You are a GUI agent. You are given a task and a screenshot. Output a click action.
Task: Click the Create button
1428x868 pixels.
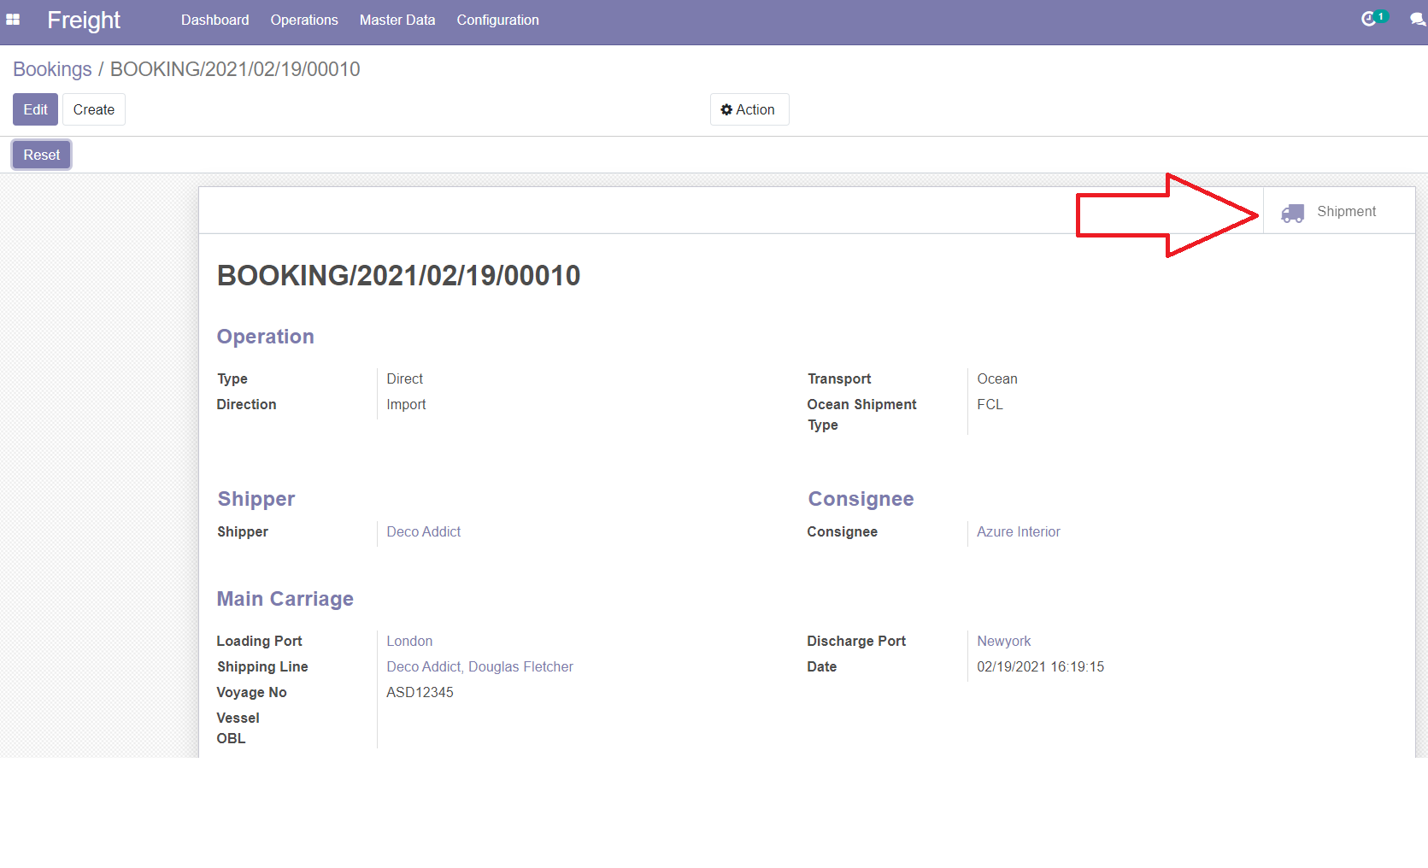[93, 109]
